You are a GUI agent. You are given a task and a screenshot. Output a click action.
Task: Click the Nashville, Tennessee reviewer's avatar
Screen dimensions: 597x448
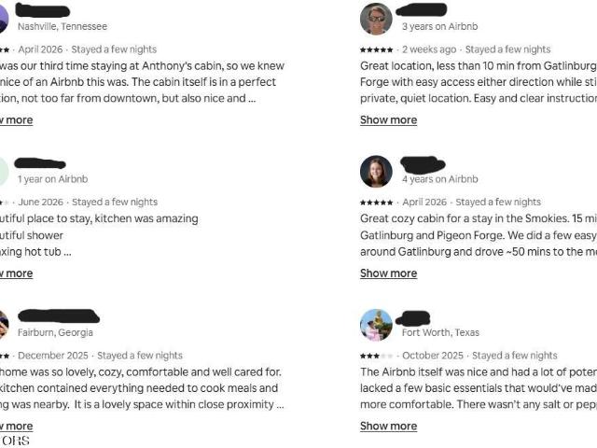click(x=4, y=19)
